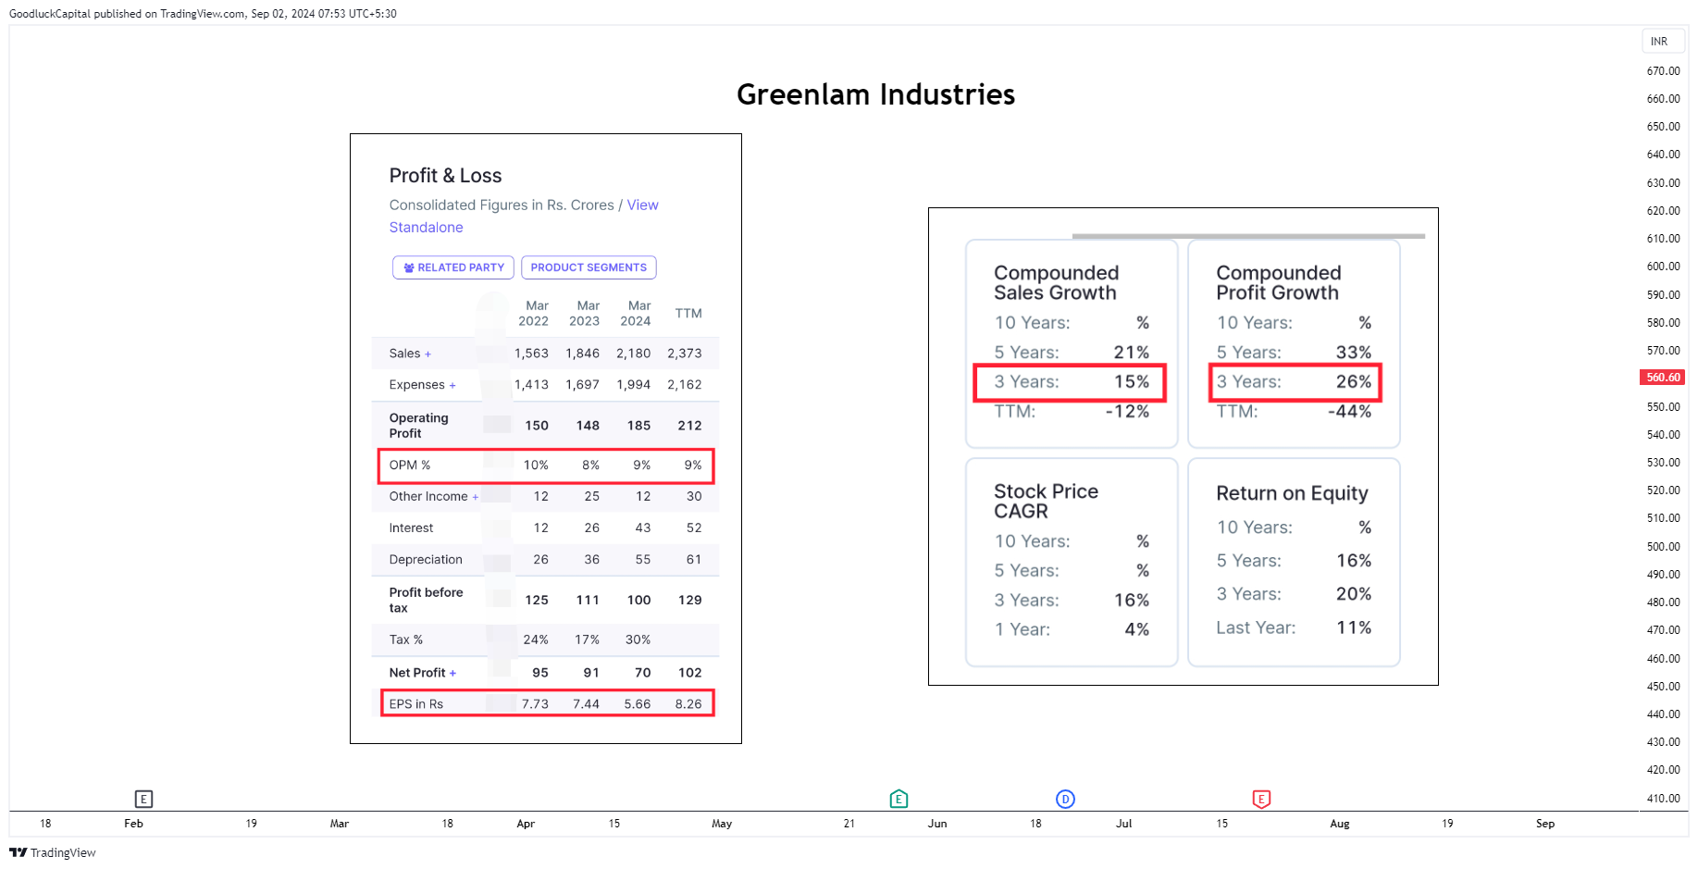The width and height of the screenshot is (1698, 869).
Task: Click the gray scrollbar above growth cards
Action: 1248,236
